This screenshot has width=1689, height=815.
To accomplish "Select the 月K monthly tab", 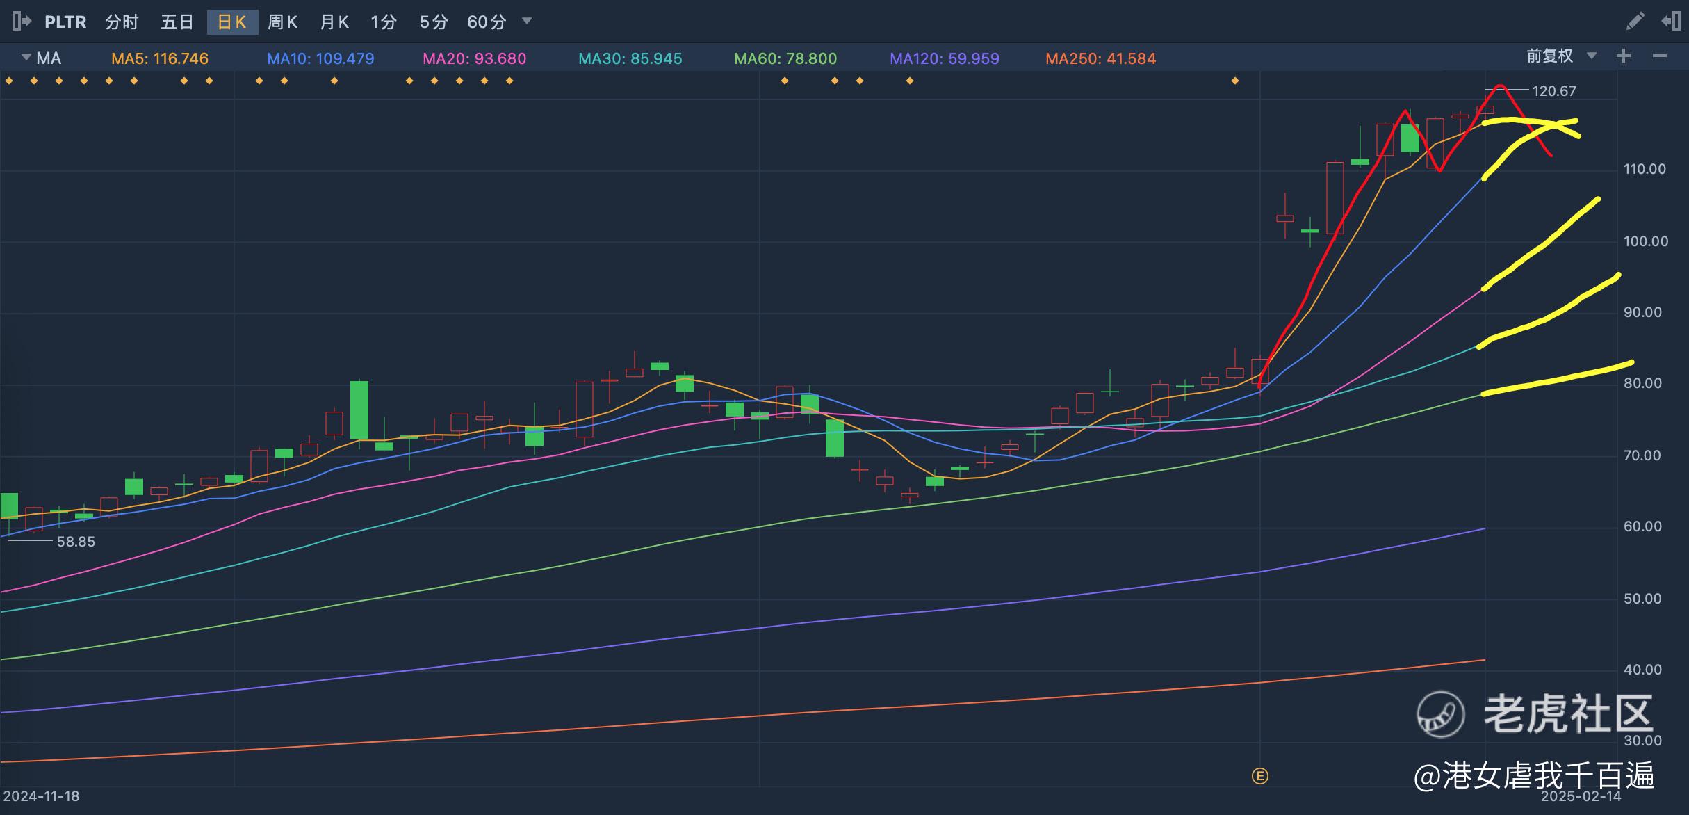I will (334, 22).
